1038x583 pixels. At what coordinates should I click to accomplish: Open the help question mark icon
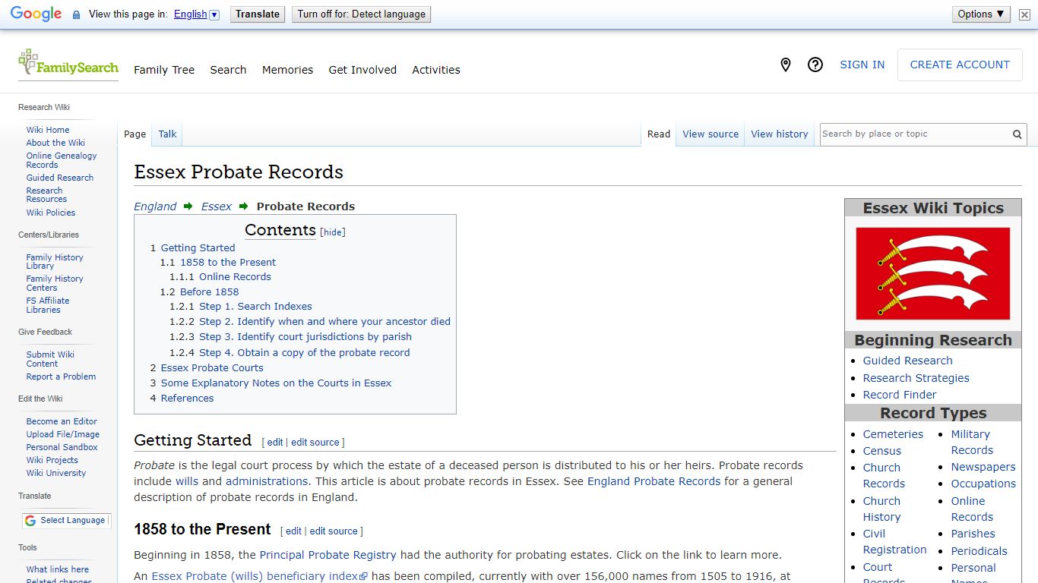[x=815, y=65]
